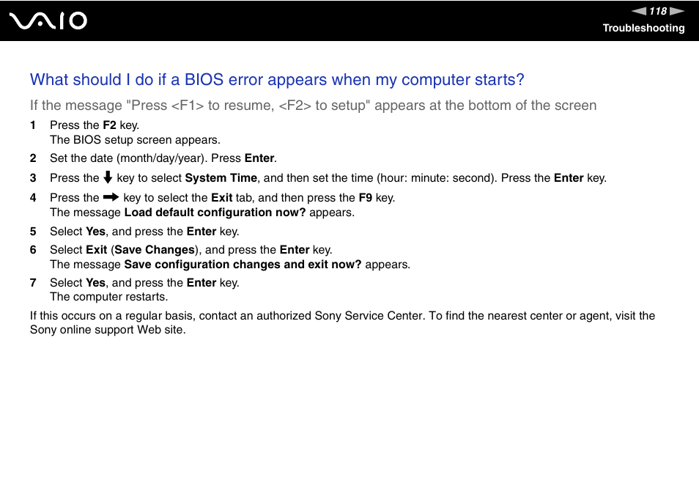Select step number 7

click(x=33, y=283)
